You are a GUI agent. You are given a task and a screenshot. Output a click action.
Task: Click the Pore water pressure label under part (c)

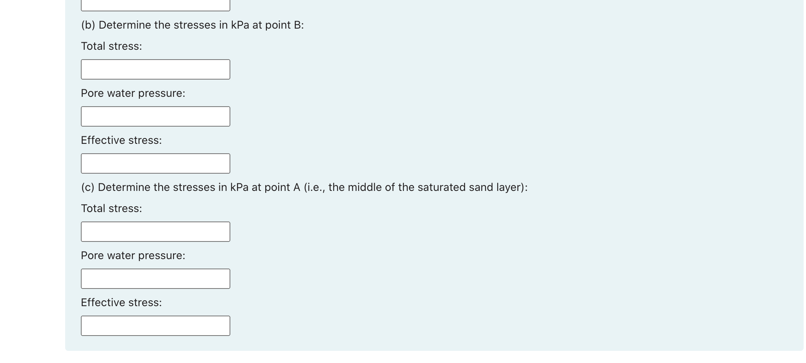coord(133,255)
